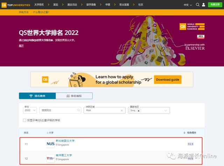Expand the 展会活动 menu
Viewport: 224px width, 166px height.
tap(72, 5)
